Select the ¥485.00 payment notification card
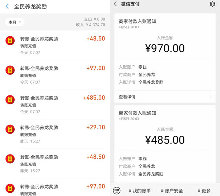 [x=165, y=144]
